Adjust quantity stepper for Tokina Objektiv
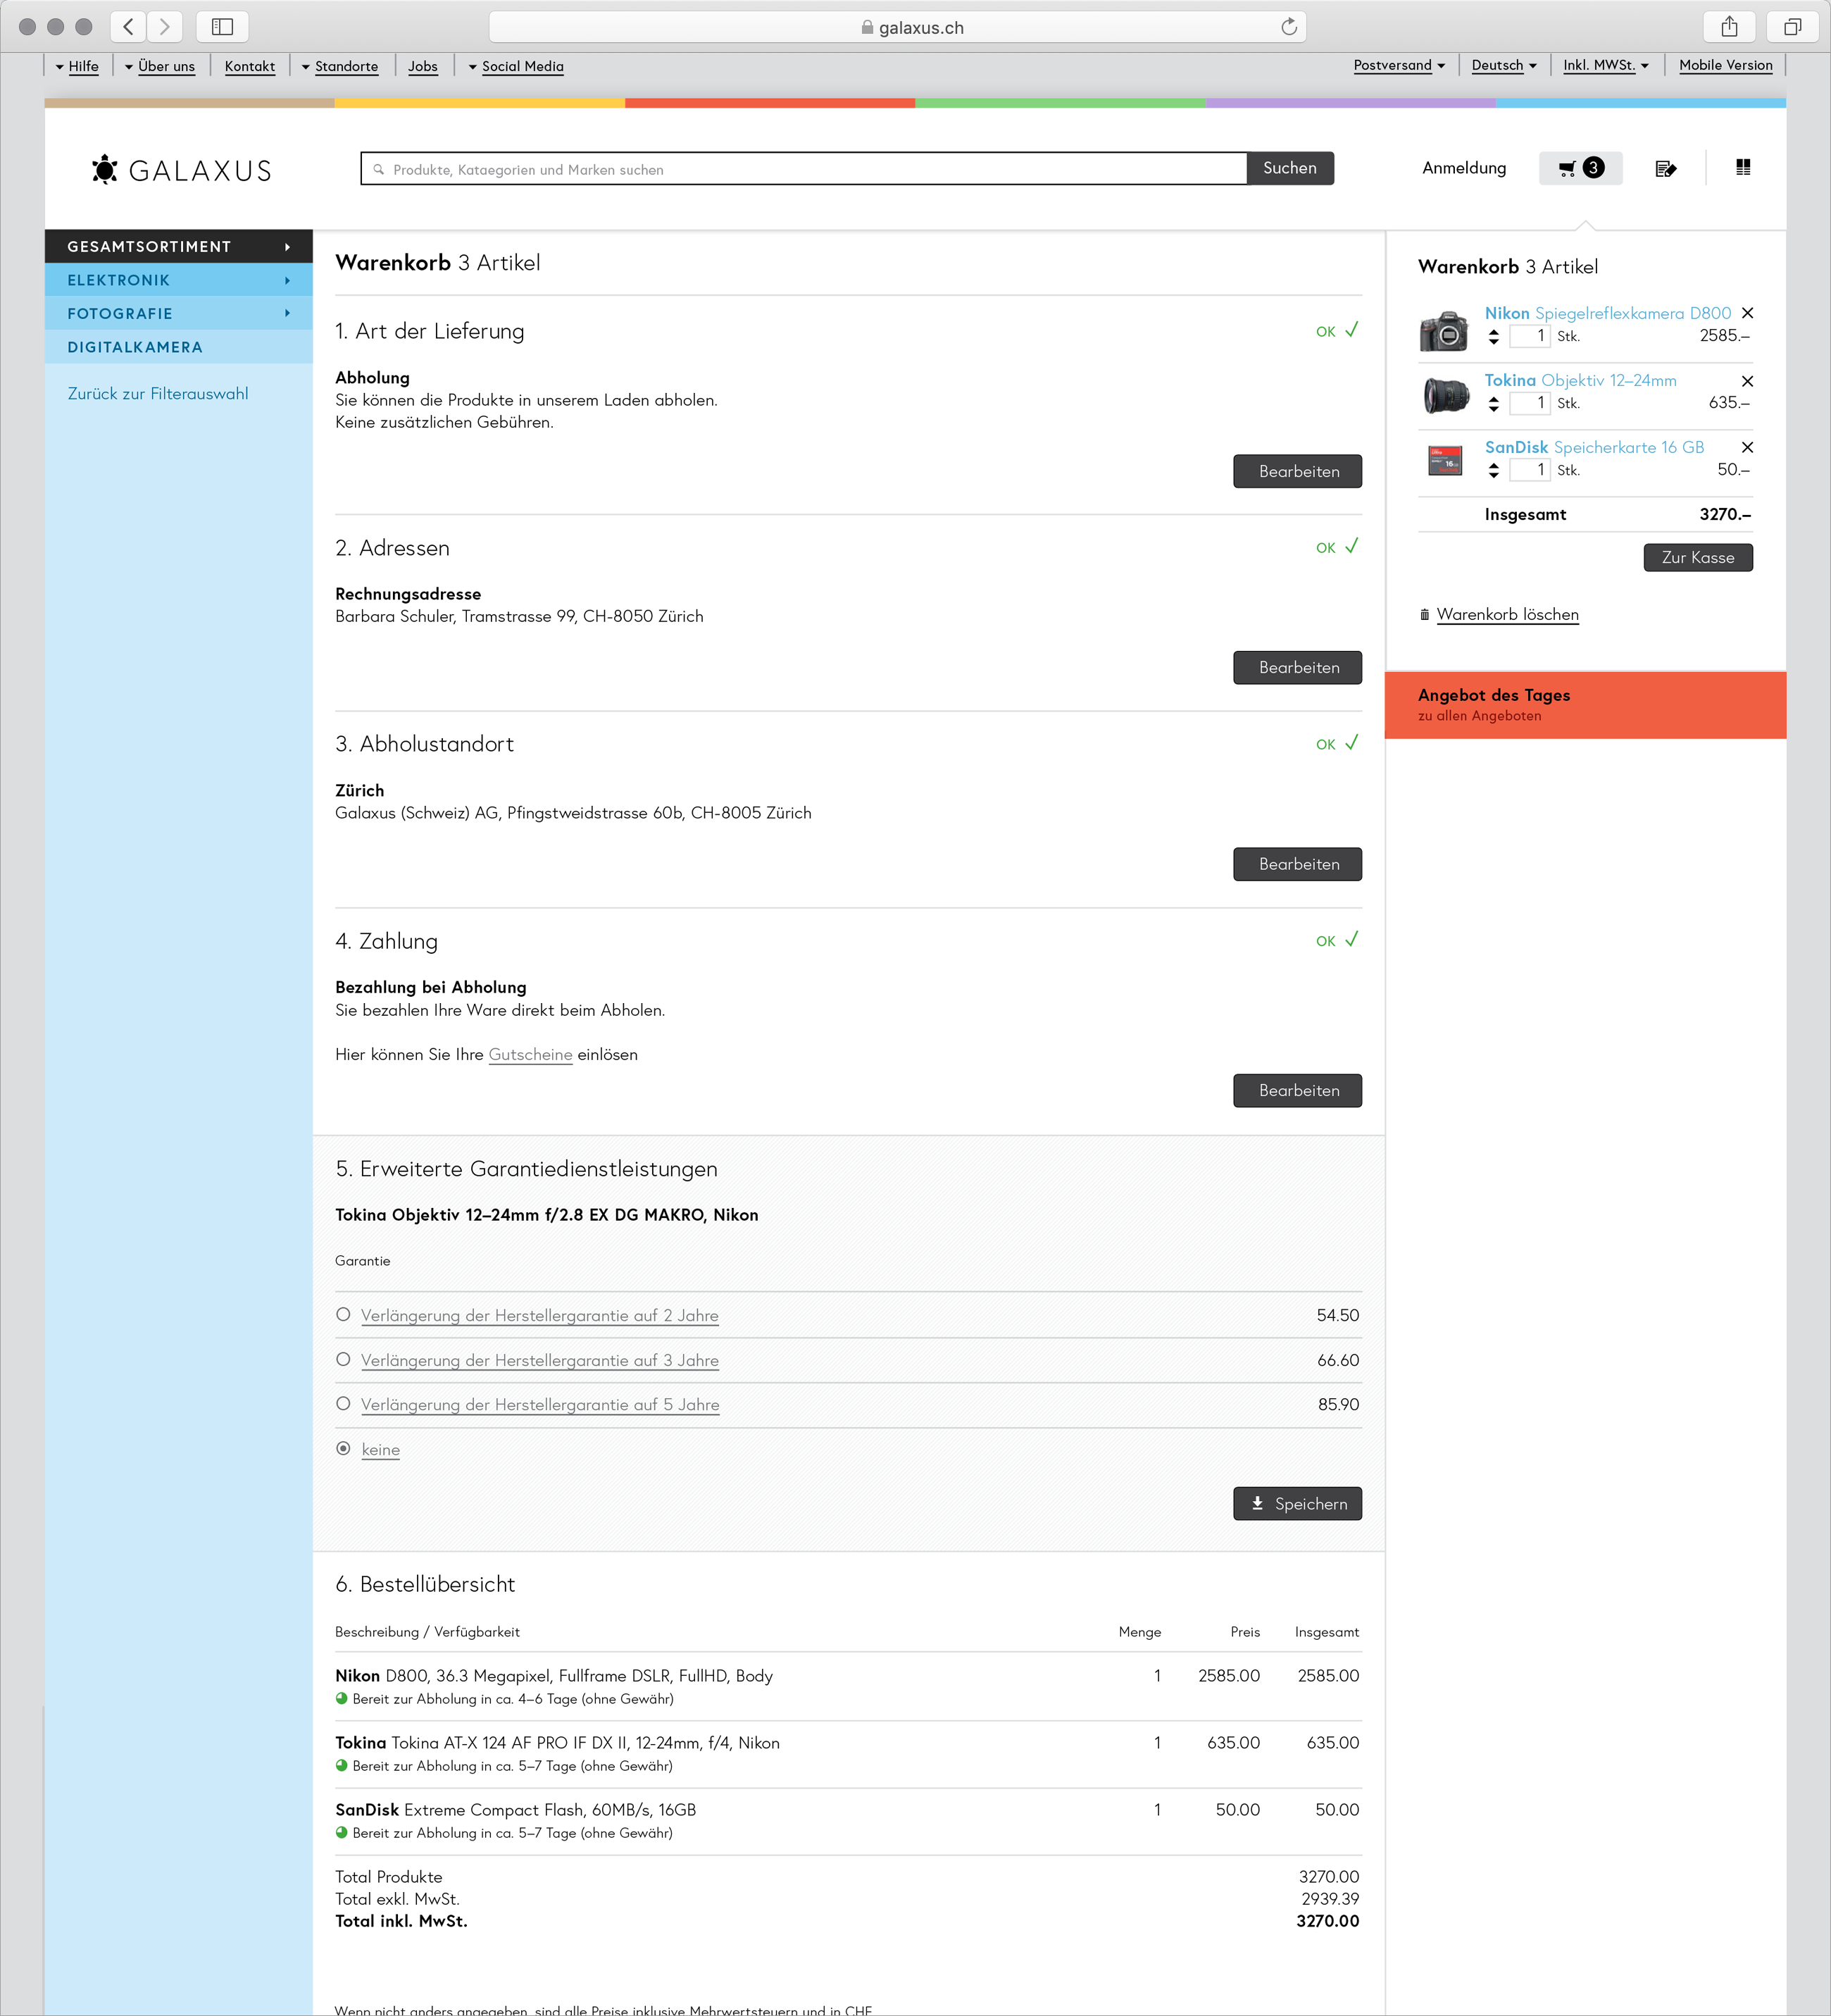Screen dimensions: 1831x2016 tap(1493, 403)
